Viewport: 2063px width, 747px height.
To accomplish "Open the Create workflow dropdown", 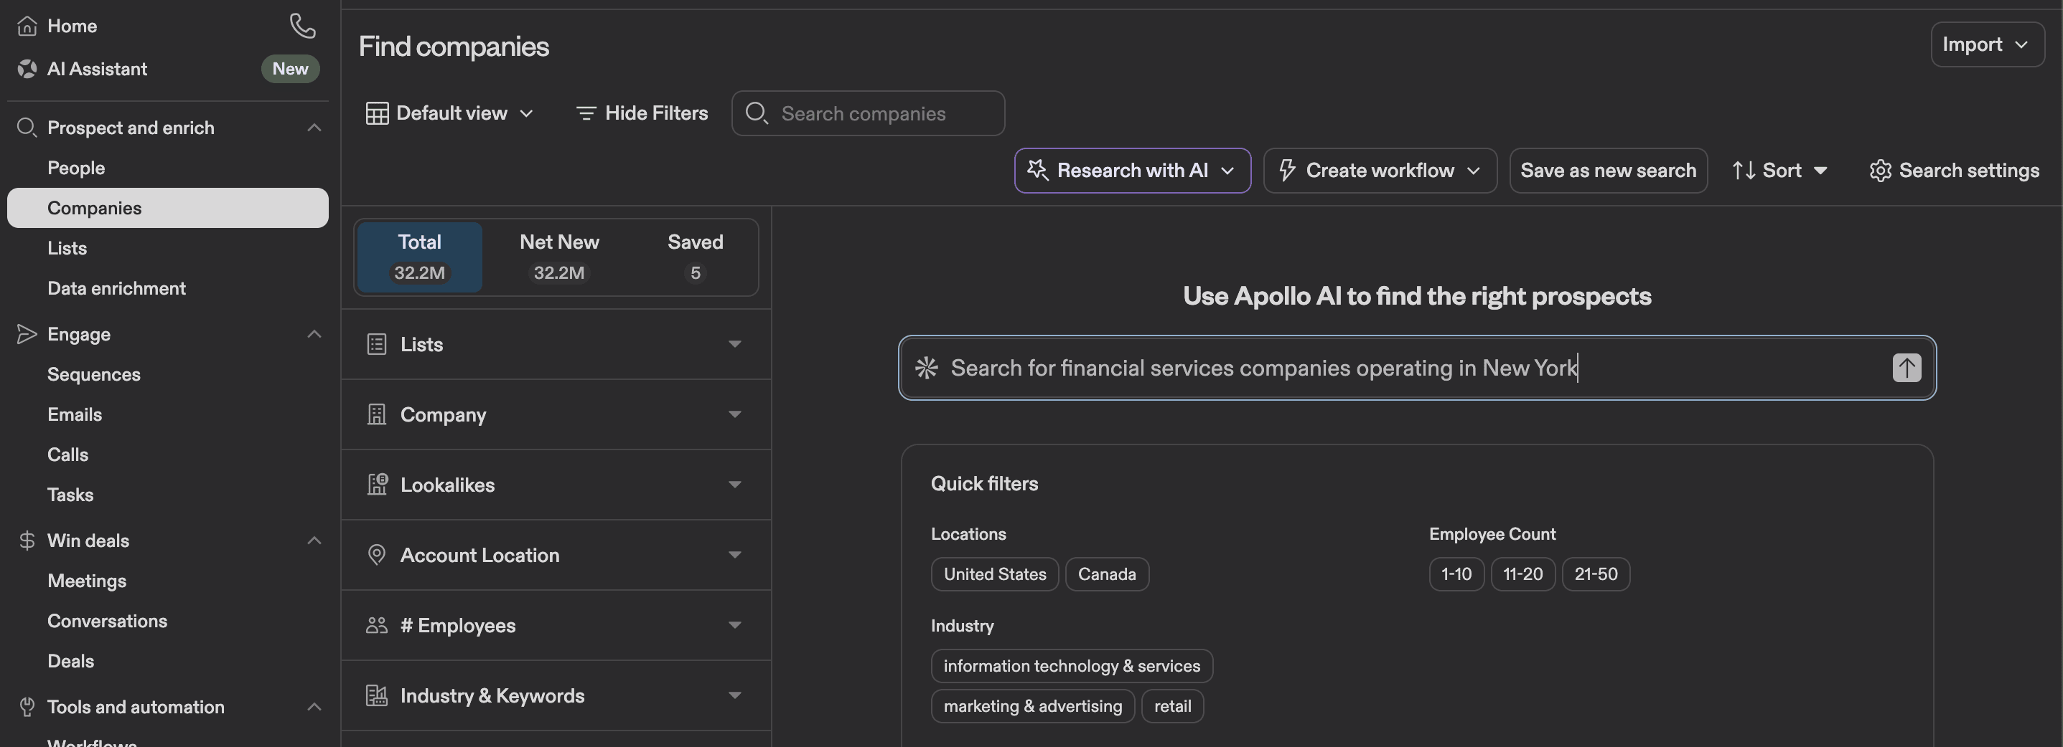I will [1379, 171].
